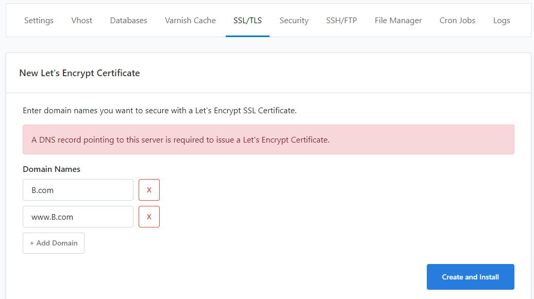Click the www.B.com domain name field
Screen dimensions: 534x299
(78, 217)
